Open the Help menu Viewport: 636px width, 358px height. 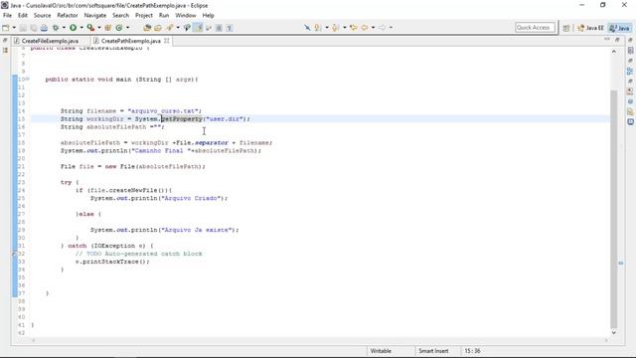pyautogui.click(x=208, y=16)
